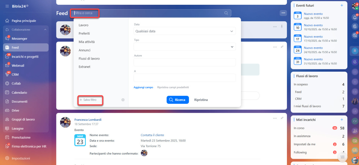Add a new task in Miei incarichi
Viewport: 359px width, 165px height.
[x=342, y=120]
